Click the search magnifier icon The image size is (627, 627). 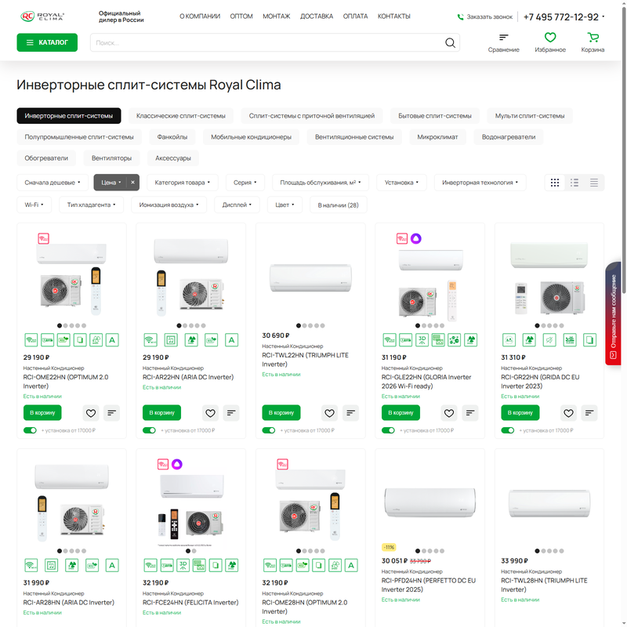[x=450, y=43]
